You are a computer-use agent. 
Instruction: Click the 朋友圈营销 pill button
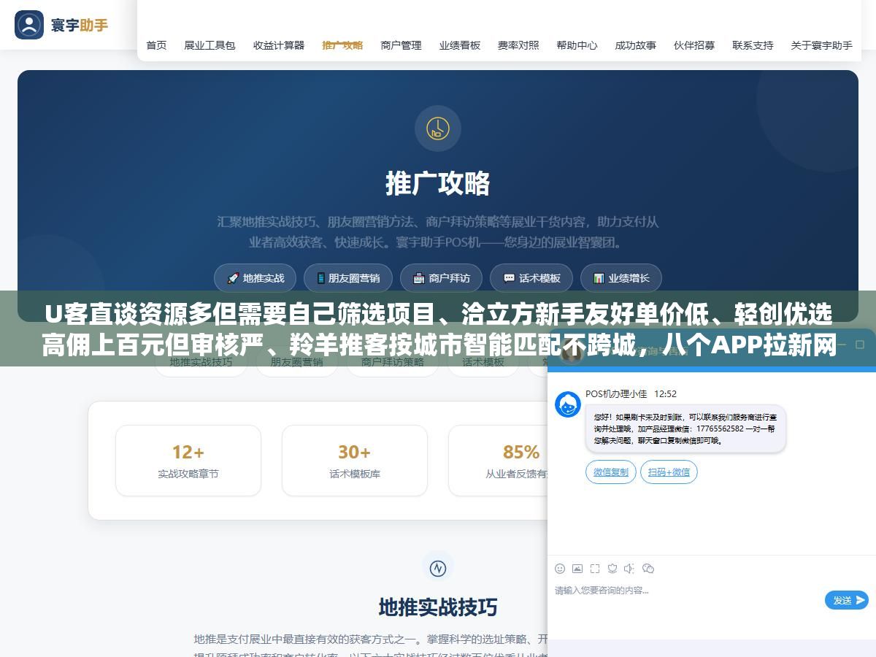click(x=348, y=278)
